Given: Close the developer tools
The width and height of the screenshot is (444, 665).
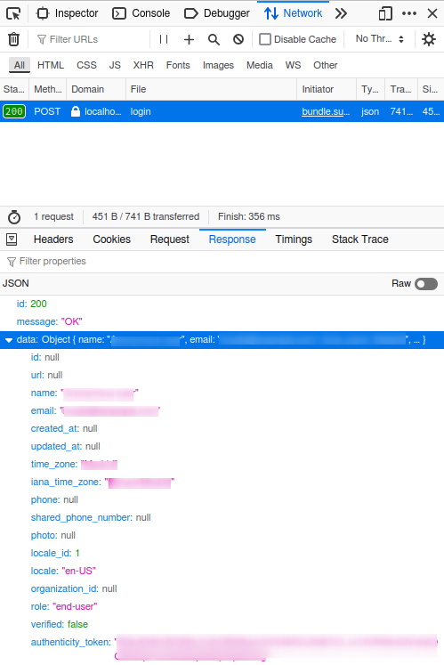Looking at the screenshot, I should 432,13.
